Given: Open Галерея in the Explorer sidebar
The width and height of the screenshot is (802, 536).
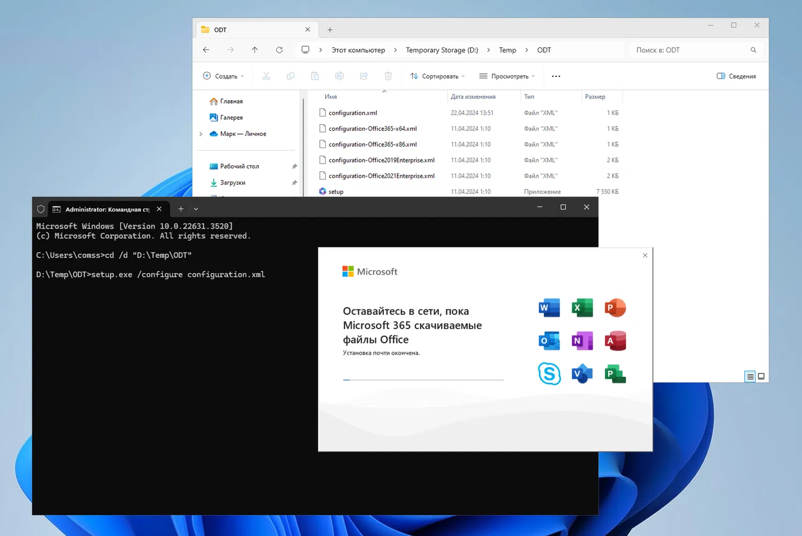Looking at the screenshot, I should click(226, 118).
